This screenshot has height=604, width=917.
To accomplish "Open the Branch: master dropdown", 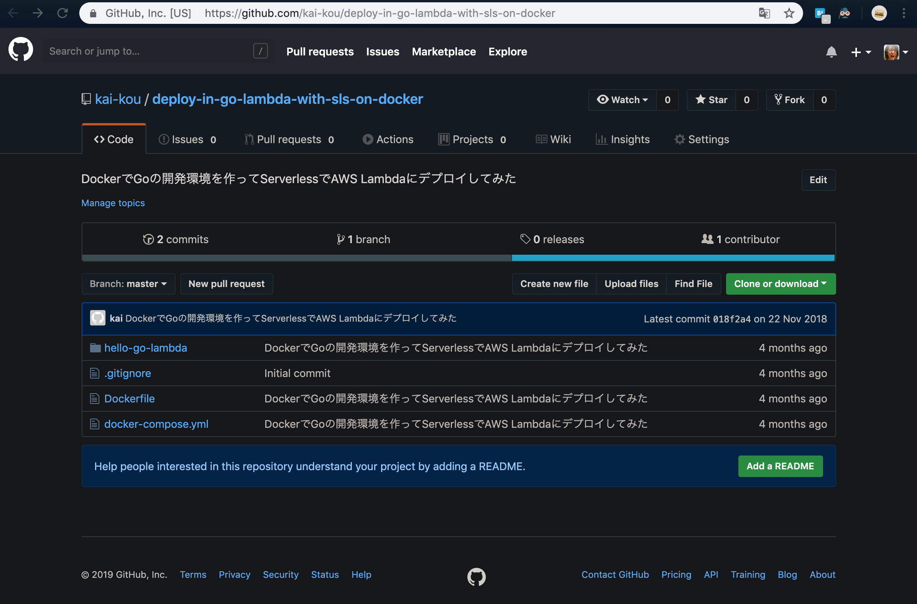I will (128, 284).
